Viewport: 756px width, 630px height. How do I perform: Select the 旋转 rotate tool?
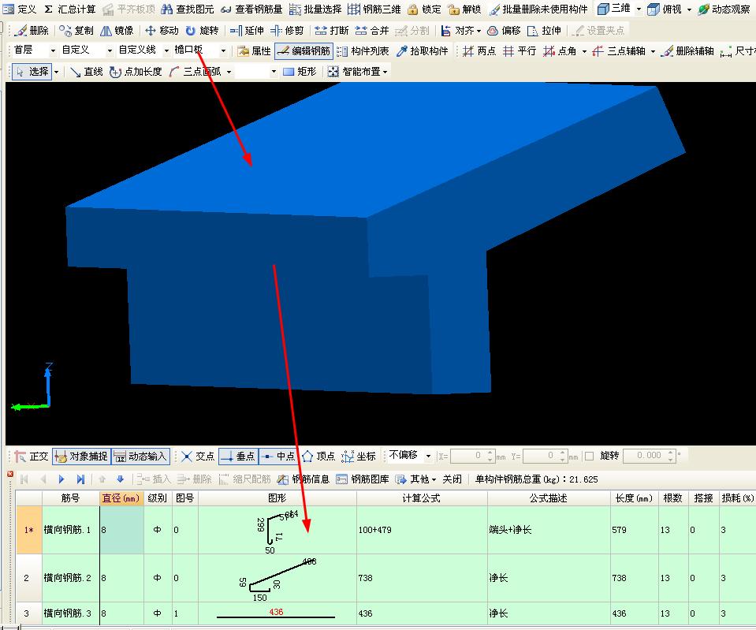click(x=202, y=31)
